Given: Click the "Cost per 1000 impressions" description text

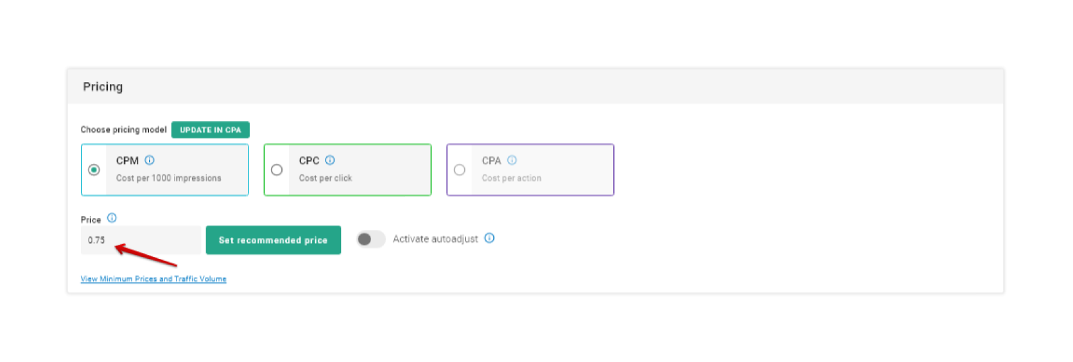Looking at the screenshot, I should [x=168, y=178].
